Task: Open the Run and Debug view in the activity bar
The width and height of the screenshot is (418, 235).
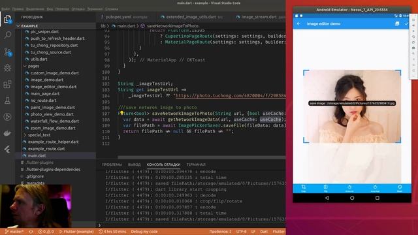Action: point(7,68)
